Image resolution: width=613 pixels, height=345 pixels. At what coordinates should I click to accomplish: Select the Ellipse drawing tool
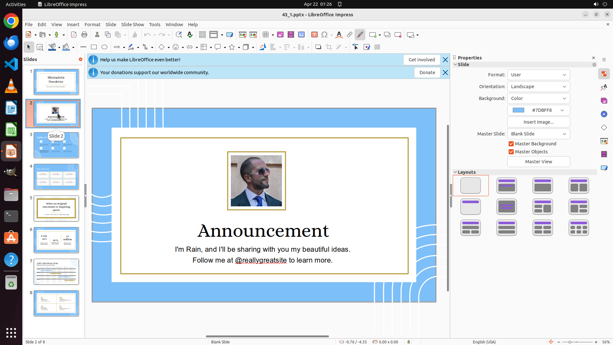coord(104,47)
